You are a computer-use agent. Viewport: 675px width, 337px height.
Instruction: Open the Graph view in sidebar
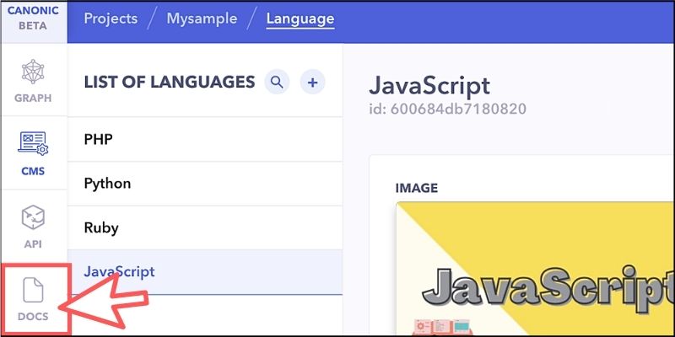pyautogui.click(x=33, y=80)
